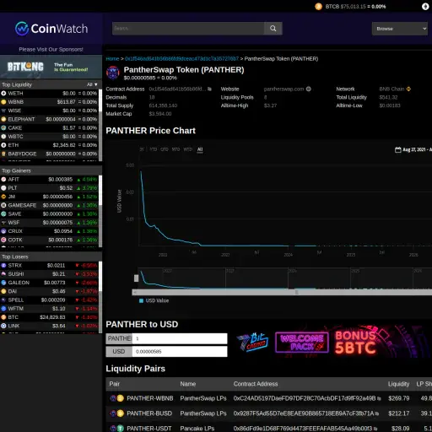The image size is (432, 432).
Task: Open the Home breadcrumb link
Action: [112, 58]
